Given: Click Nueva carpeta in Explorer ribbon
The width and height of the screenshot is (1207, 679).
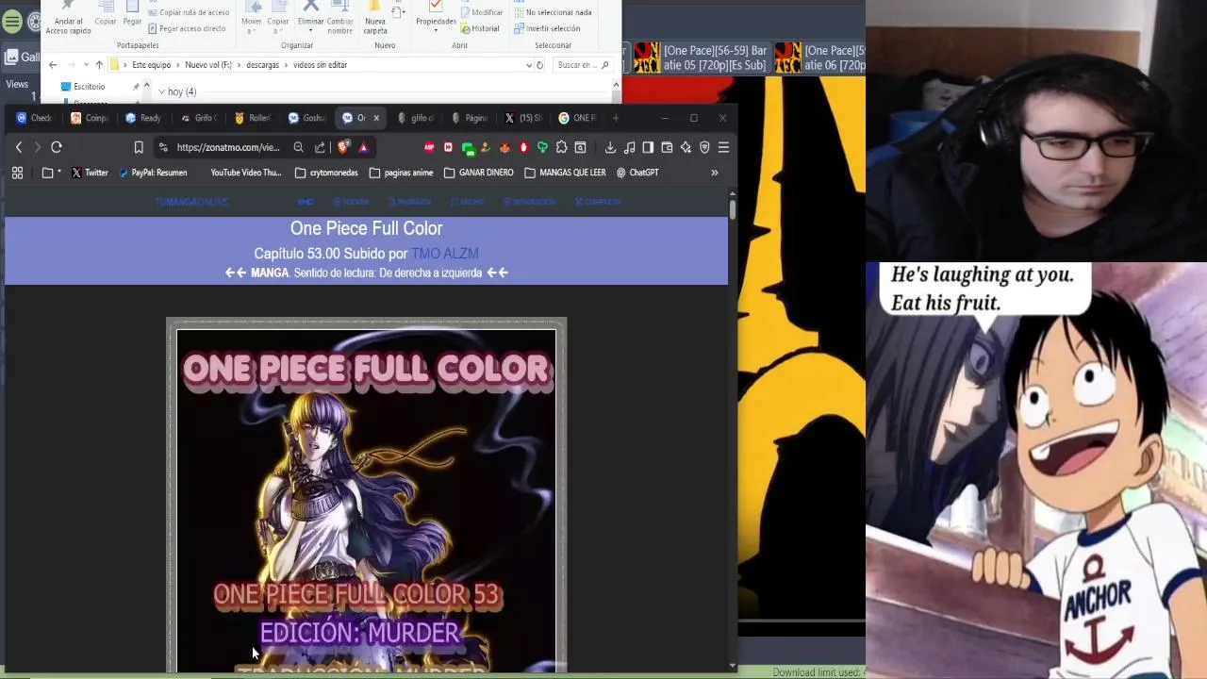Looking at the screenshot, I should coord(375,17).
